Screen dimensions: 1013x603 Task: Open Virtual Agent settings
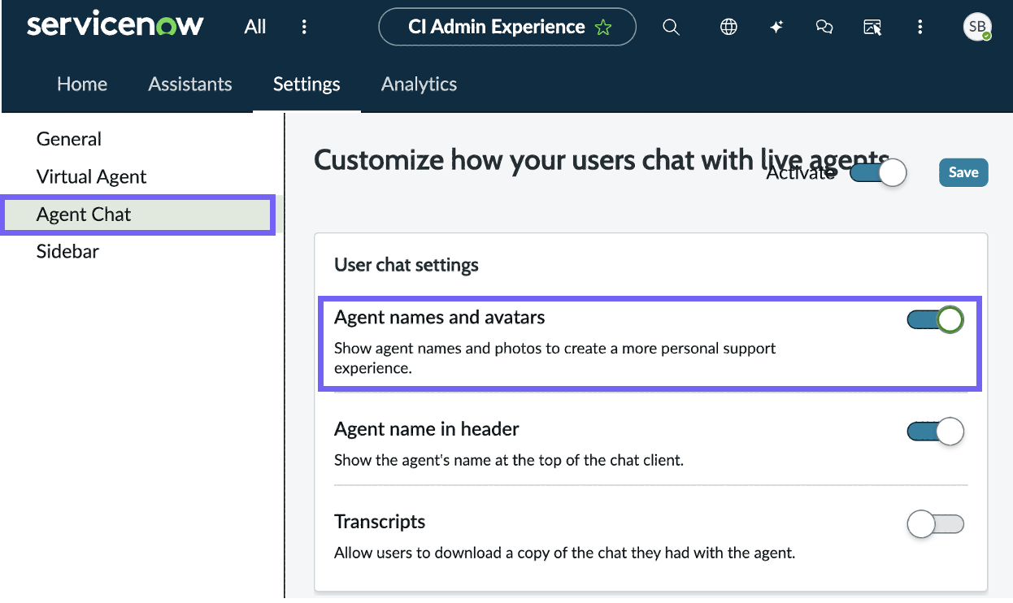coord(92,176)
